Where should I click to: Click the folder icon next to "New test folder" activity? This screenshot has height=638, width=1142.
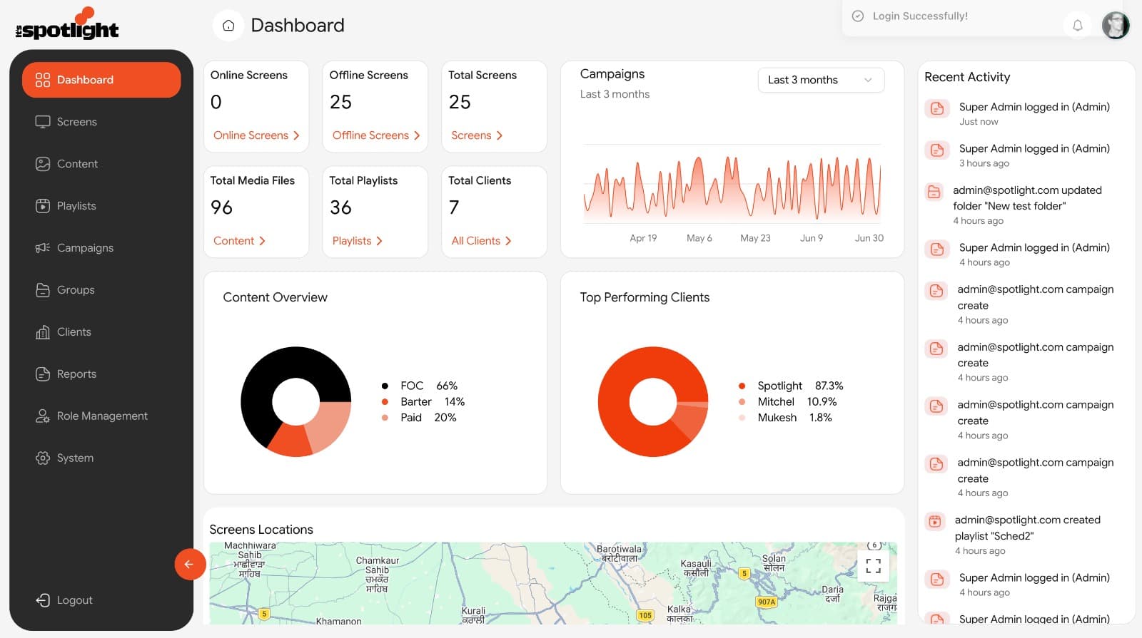click(934, 192)
